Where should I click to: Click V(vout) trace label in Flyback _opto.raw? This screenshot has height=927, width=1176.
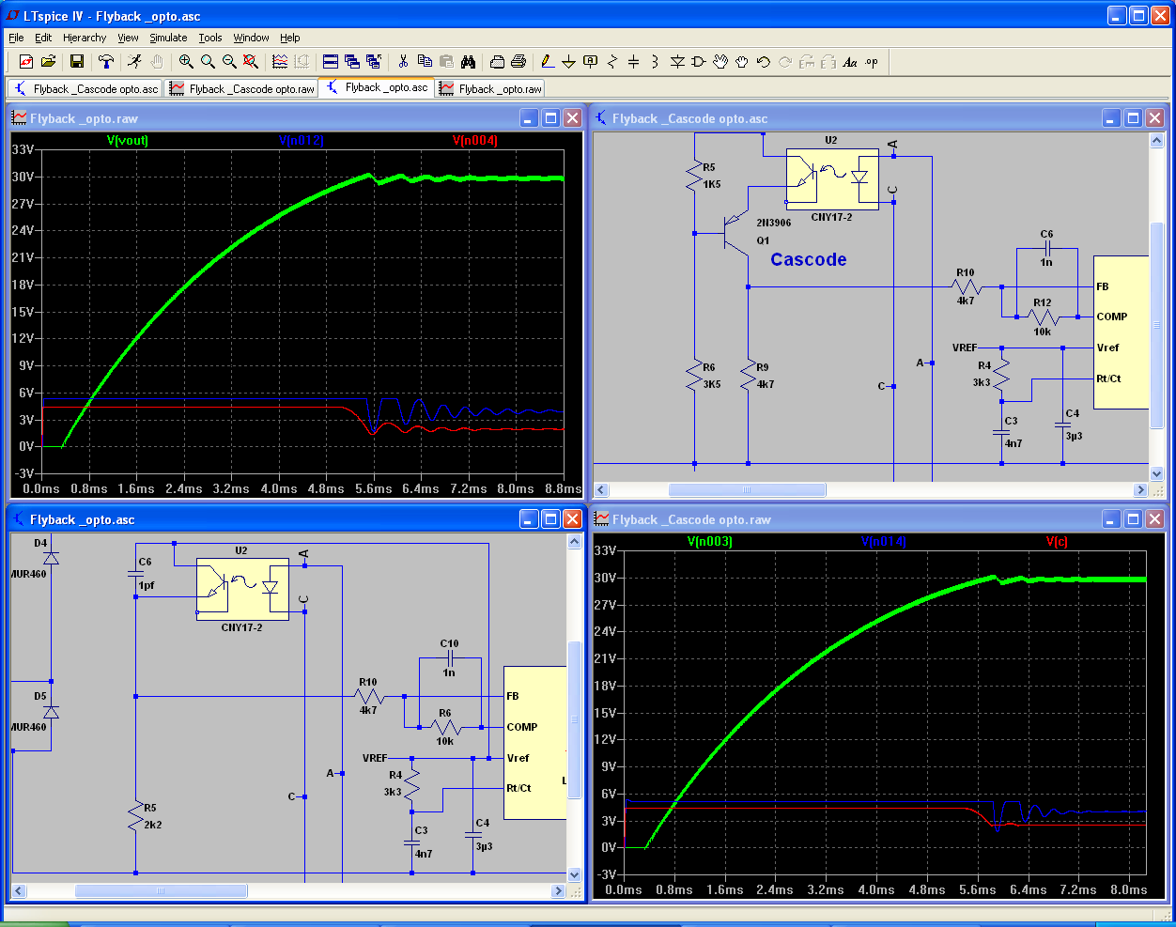[128, 141]
